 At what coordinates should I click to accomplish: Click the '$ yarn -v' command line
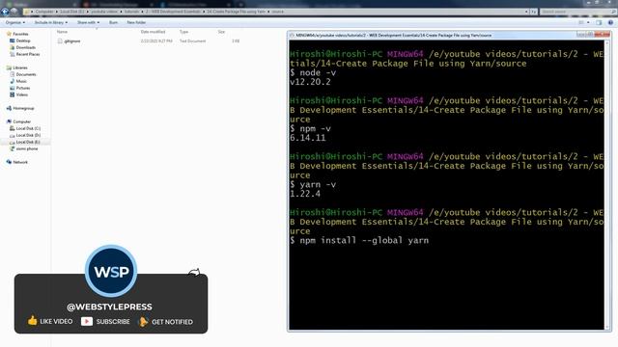313,184
